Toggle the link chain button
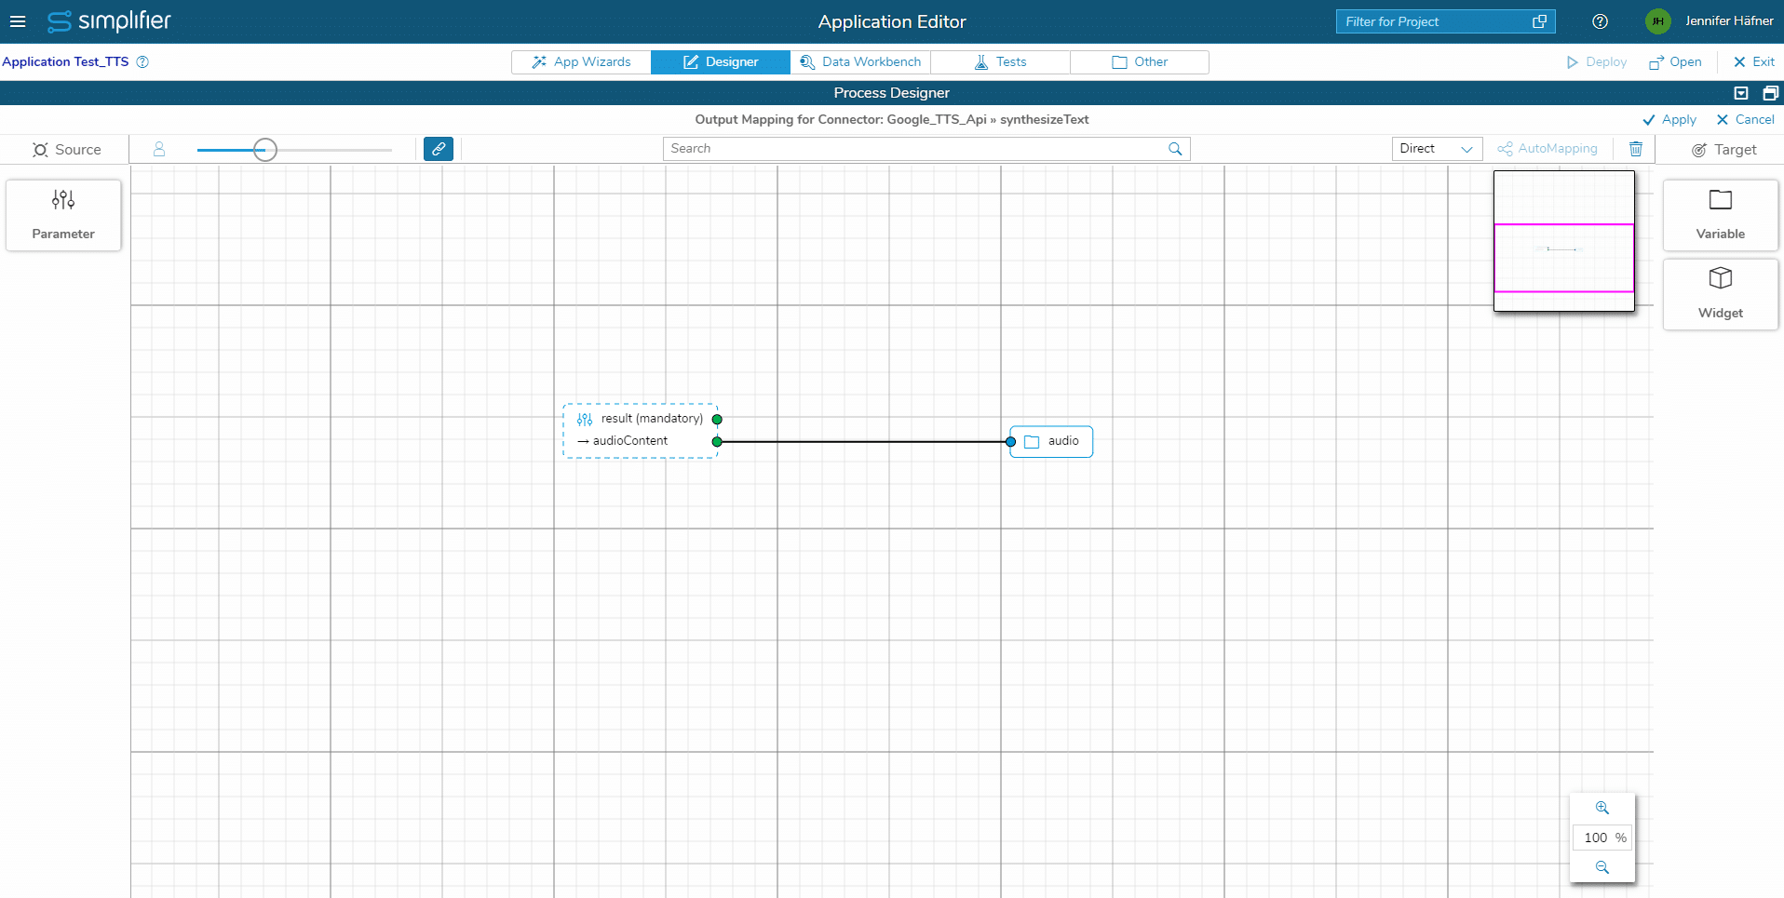Screen dimensions: 1784x898 coord(439,149)
